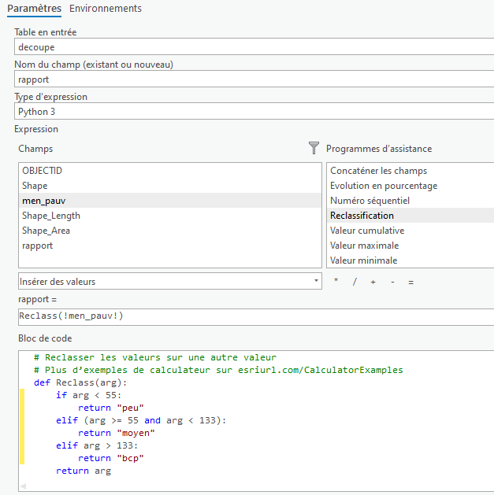Open the Type d'expression Python 3 dropdown

[252, 112]
